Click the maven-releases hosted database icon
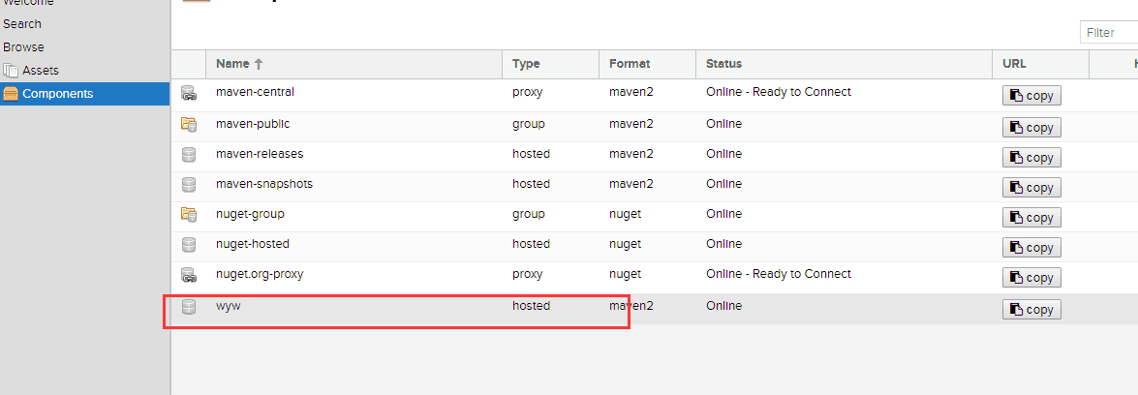Screen dimensions: 1138x395 click(x=189, y=155)
